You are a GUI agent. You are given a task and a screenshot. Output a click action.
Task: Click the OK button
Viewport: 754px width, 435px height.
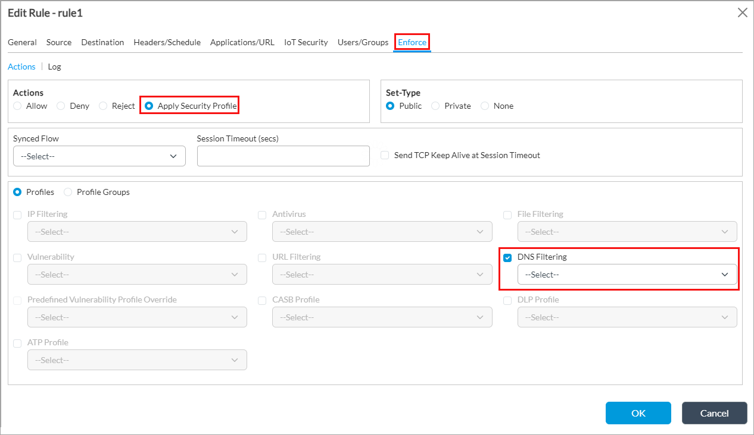tap(638, 413)
